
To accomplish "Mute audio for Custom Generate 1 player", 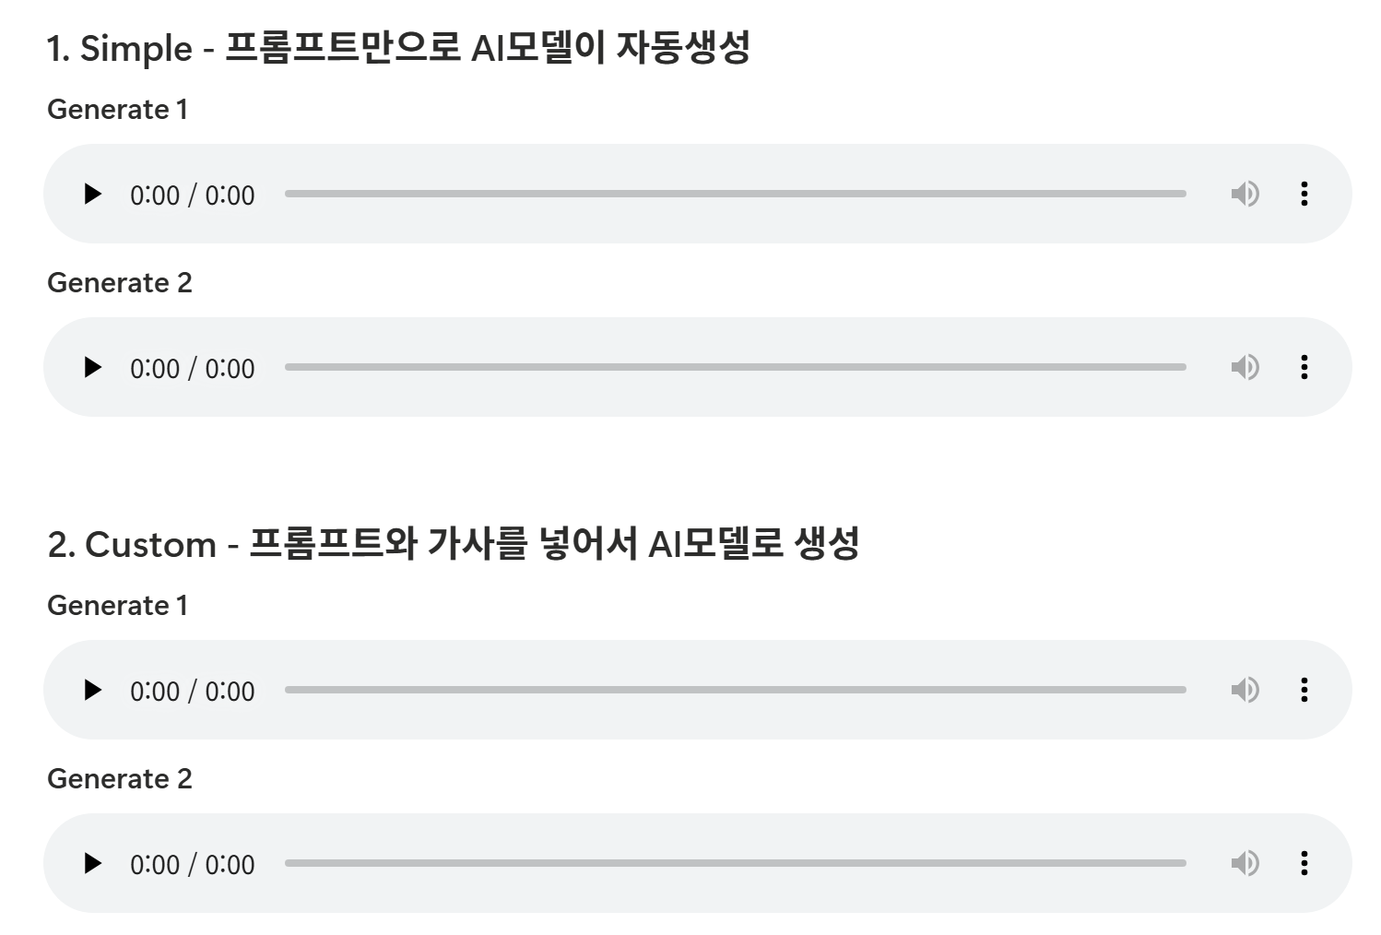I will [x=1245, y=690].
